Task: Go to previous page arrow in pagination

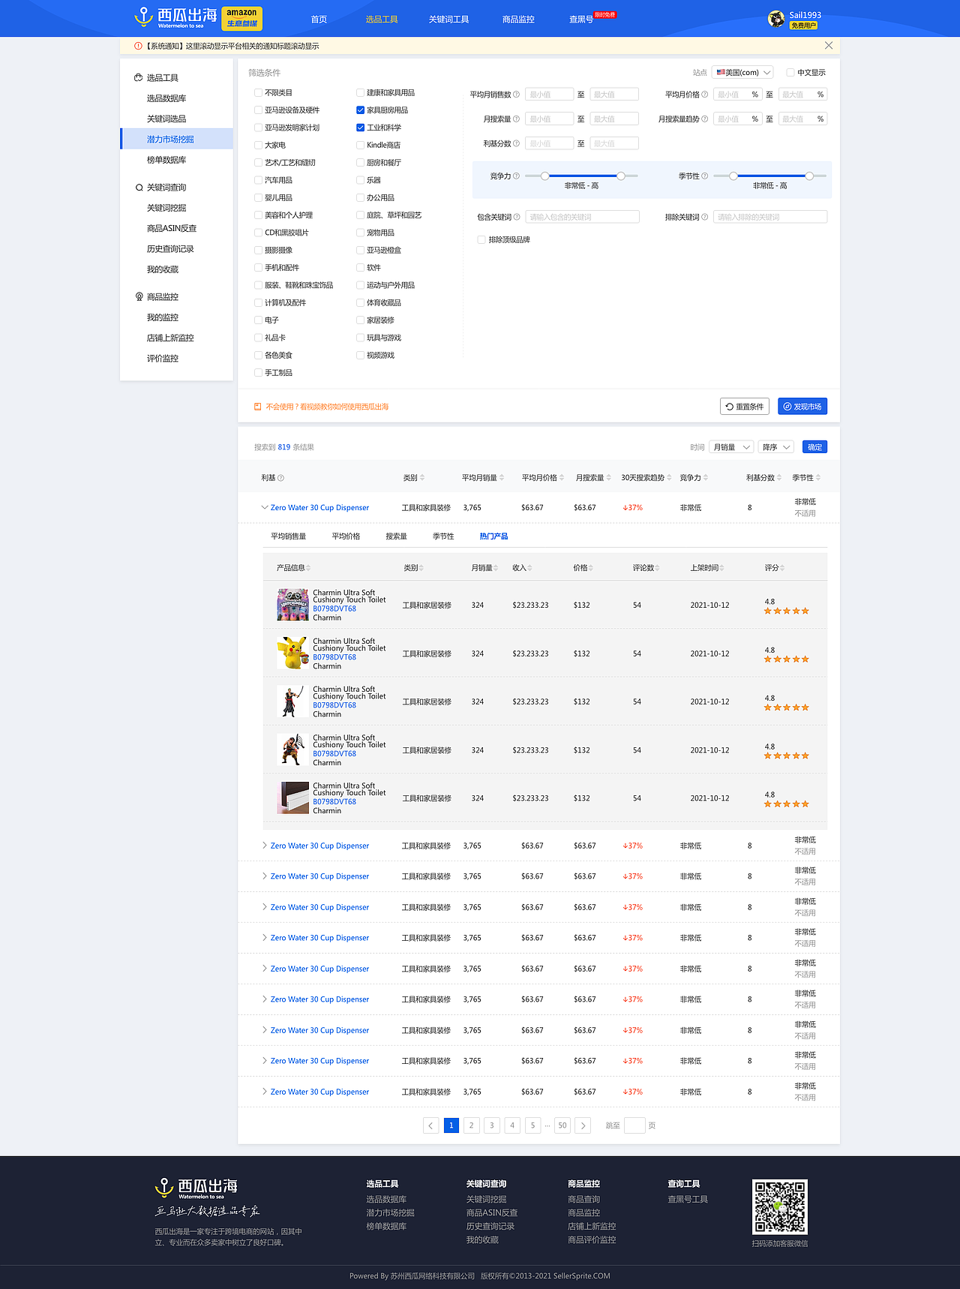Action: click(x=430, y=1125)
